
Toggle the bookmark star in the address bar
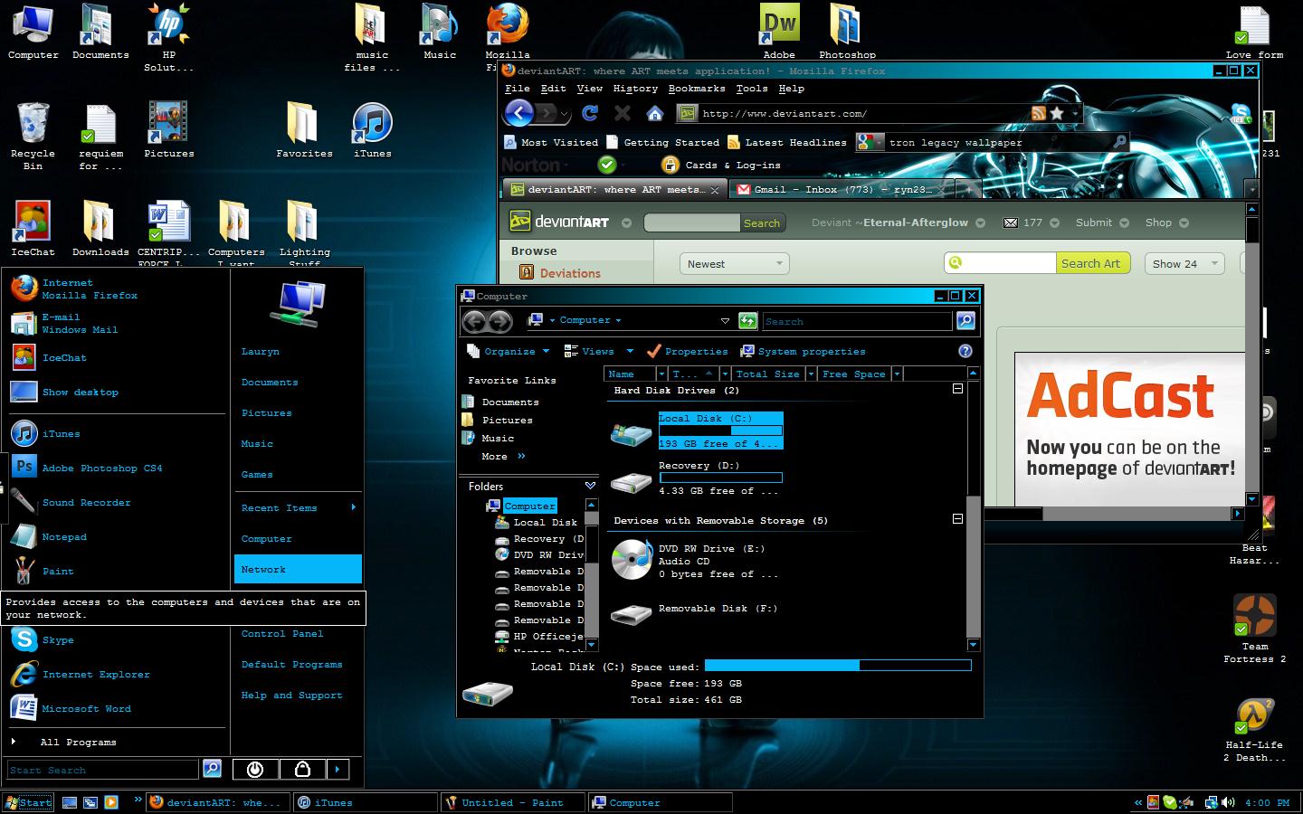[1058, 113]
